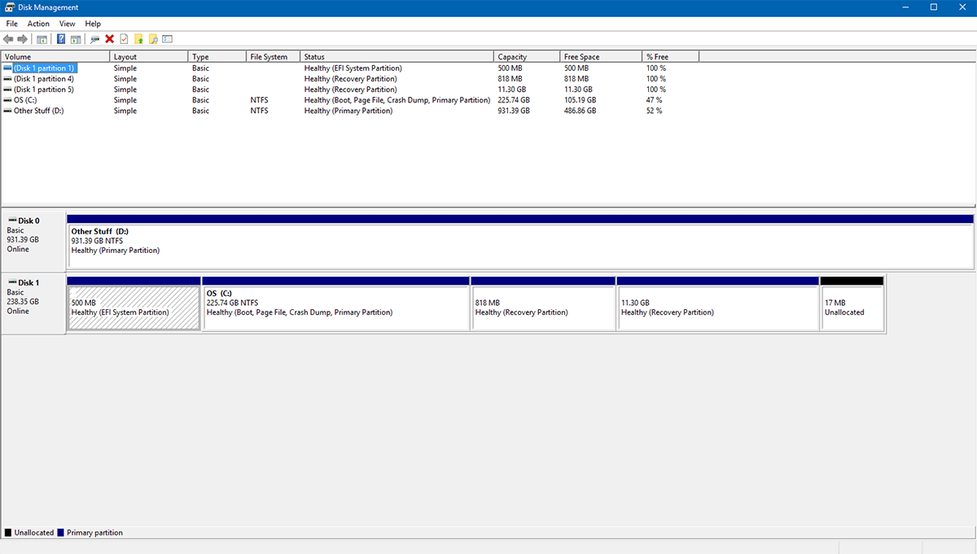977x554 pixels.
Task: Select the Other Stuff (D:) partition block
Action: tap(520, 242)
